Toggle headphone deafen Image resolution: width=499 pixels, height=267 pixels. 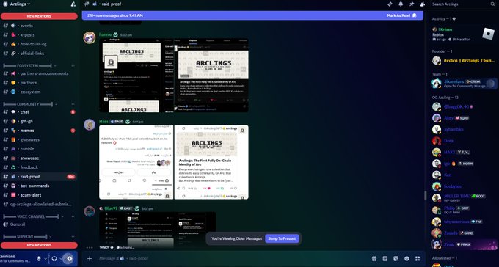click(54, 258)
